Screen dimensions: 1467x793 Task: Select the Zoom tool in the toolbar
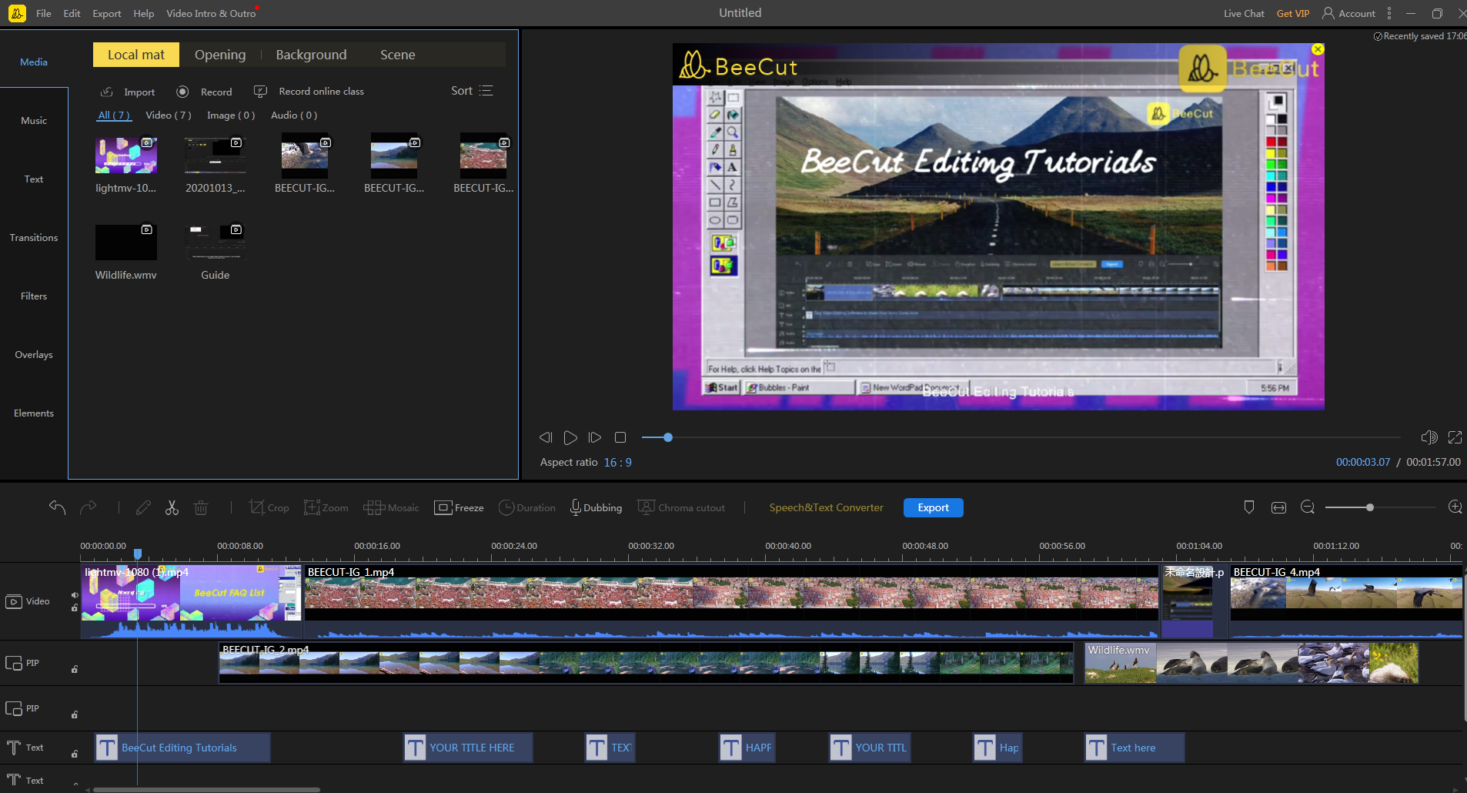click(x=326, y=507)
